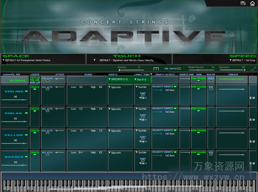
Task: Click the Added Reverb slider
Action: click(x=202, y=70)
